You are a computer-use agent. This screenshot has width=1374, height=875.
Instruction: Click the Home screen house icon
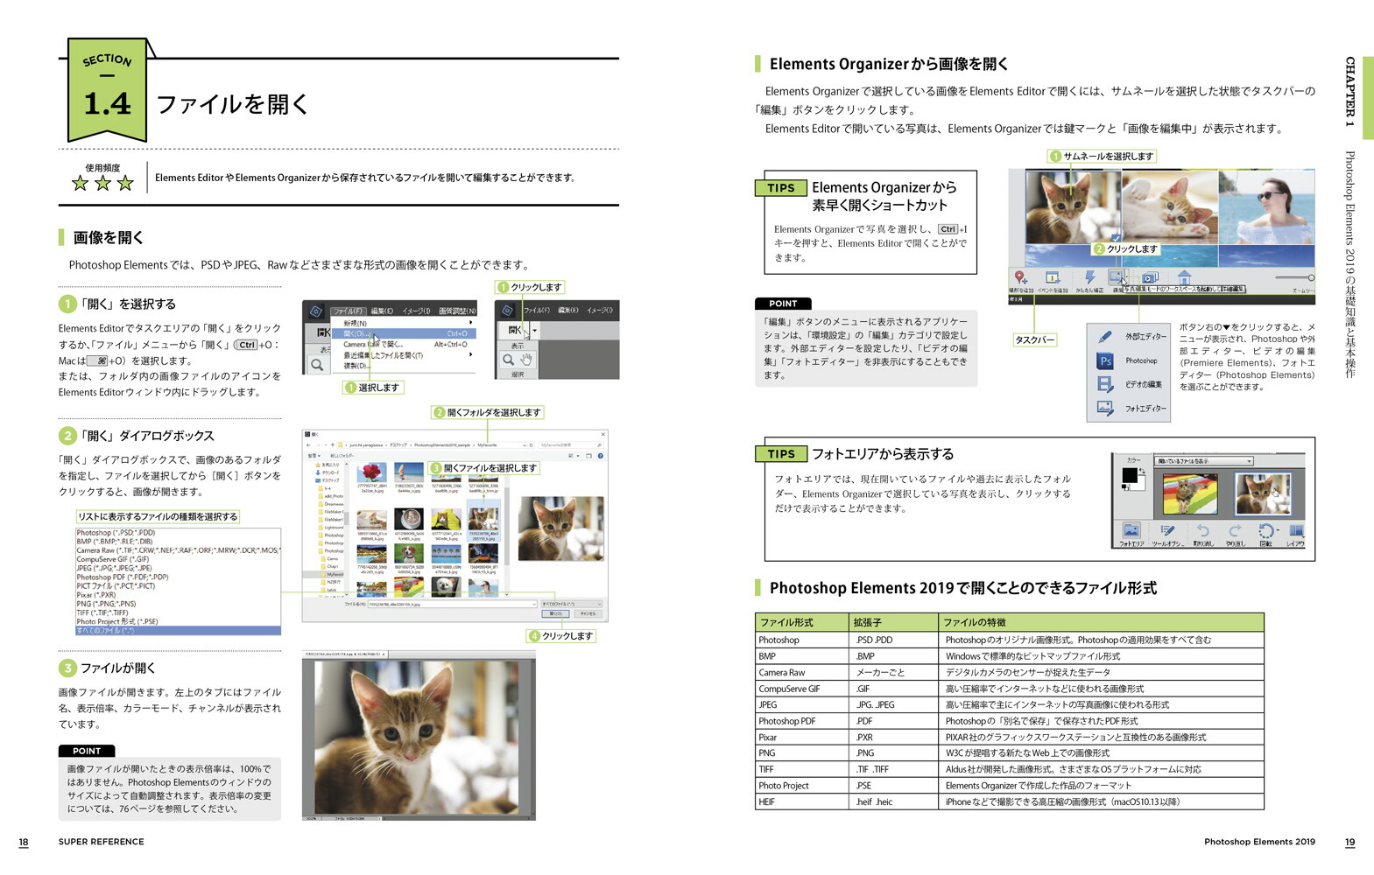coord(1184,277)
